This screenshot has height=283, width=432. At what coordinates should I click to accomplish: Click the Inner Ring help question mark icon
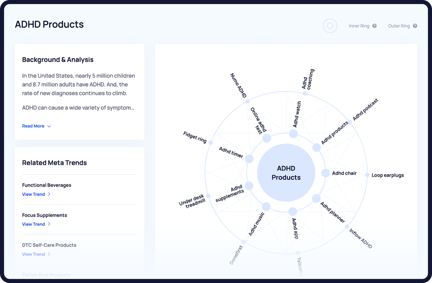coord(374,26)
